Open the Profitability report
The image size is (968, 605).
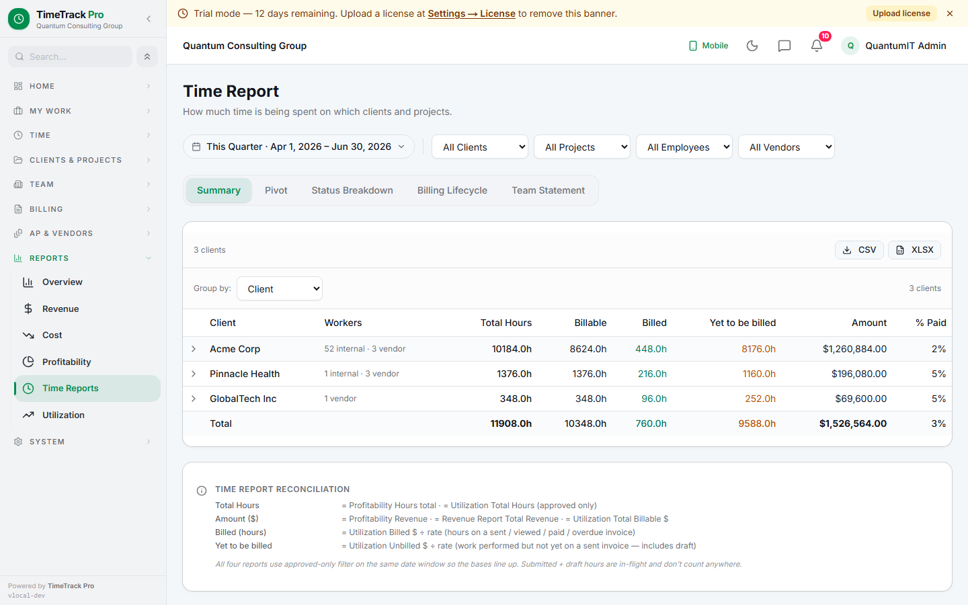(x=87, y=362)
